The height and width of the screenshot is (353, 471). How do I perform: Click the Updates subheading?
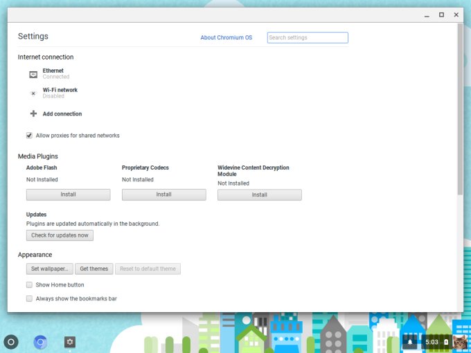[36, 215]
